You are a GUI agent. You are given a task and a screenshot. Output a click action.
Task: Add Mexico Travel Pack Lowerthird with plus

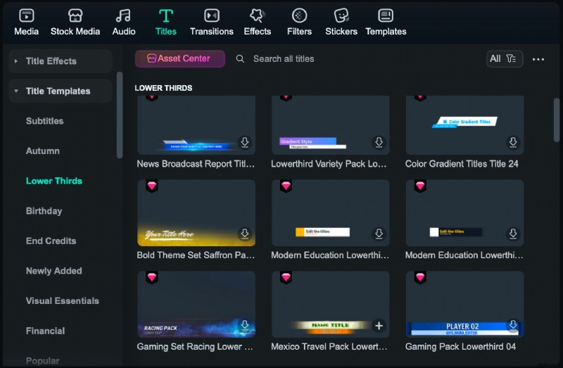tap(379, 326)
